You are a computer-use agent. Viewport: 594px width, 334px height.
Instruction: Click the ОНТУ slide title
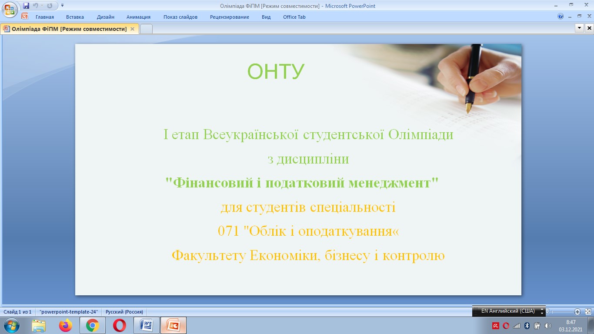[276, 71]
